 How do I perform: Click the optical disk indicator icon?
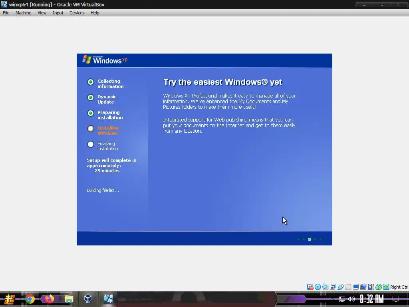point(318,287)
